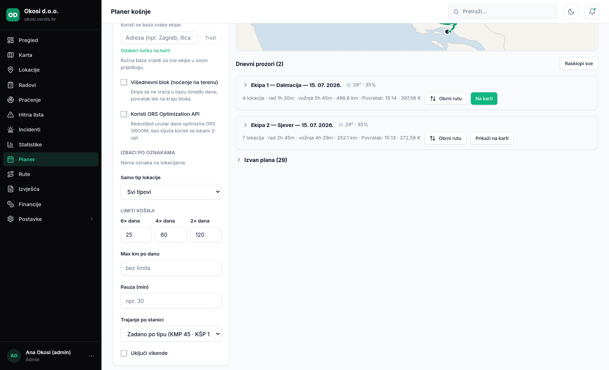Click the AO user avatar
The image size is (609, 370).
(x=14, y=356)
